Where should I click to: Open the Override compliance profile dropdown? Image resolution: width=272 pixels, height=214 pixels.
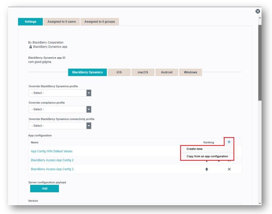[x=89, y=109]
